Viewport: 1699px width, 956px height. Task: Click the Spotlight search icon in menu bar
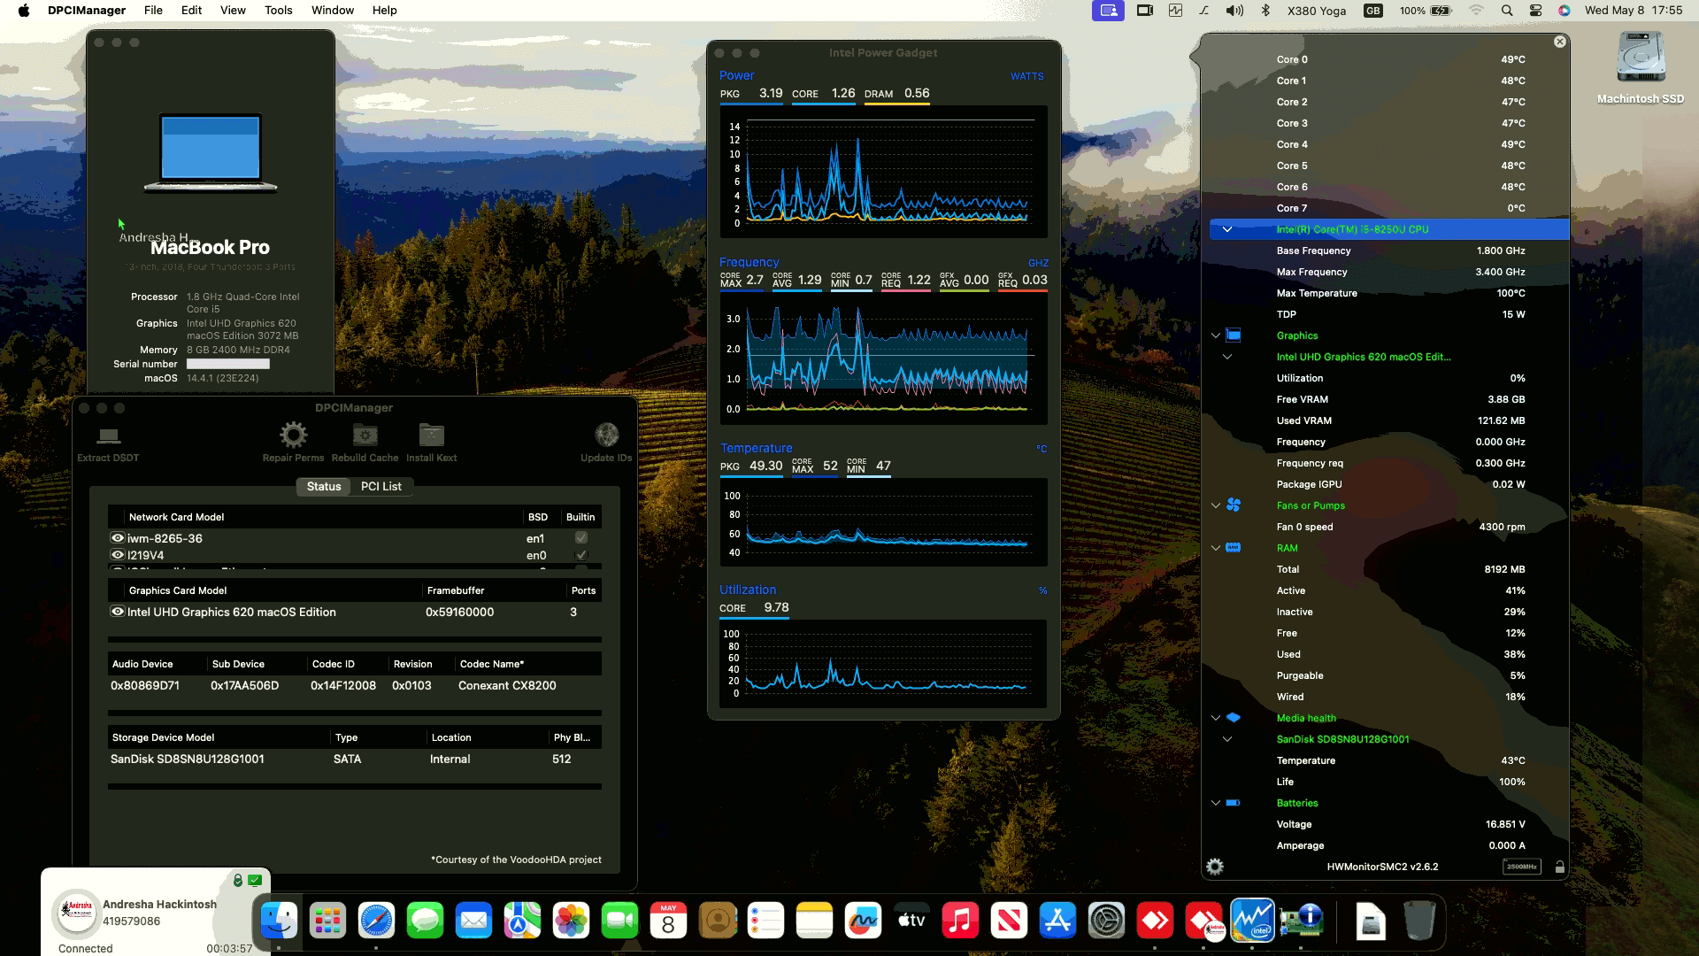pos(1505,11)
